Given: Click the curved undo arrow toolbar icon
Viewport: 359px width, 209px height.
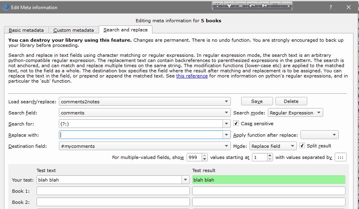Looking at the screenshot, I should tap(252, 6).
